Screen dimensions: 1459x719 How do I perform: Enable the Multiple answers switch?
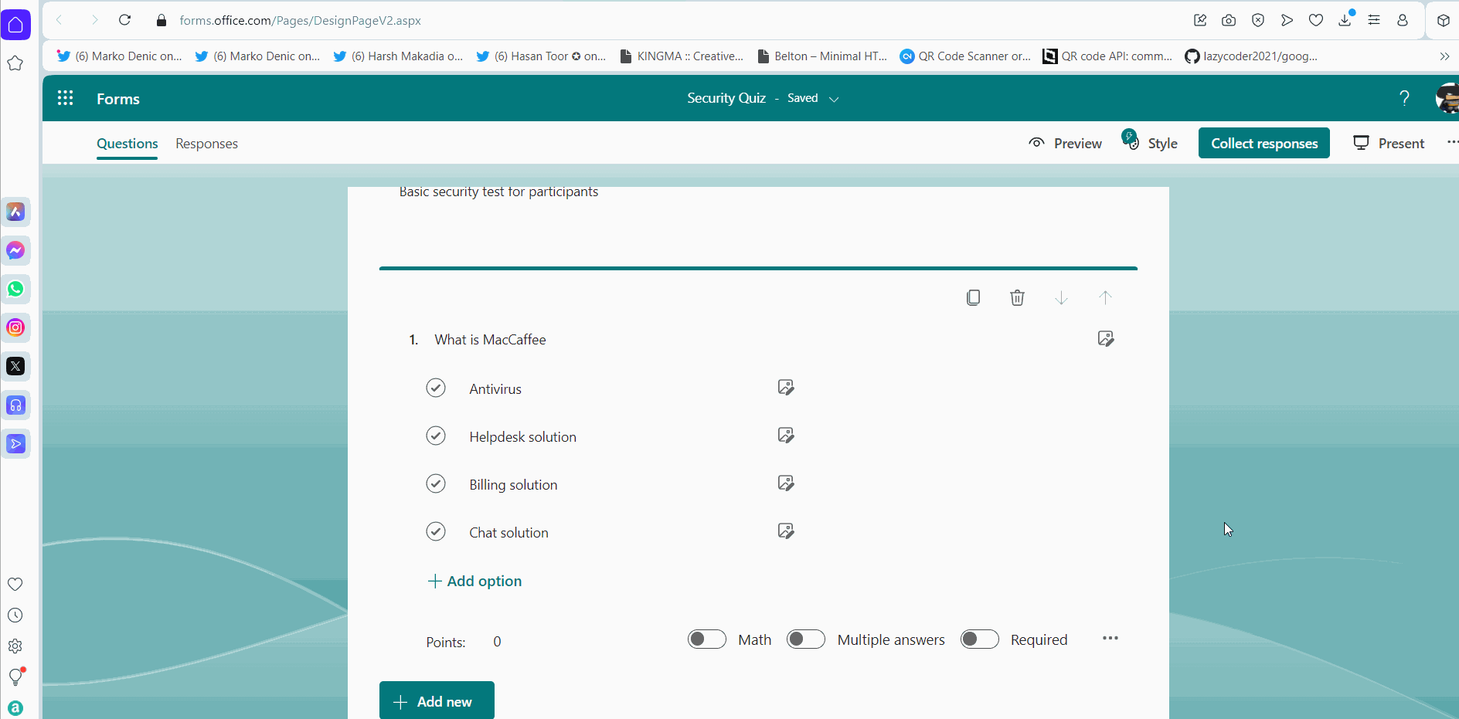coord(806,639)
